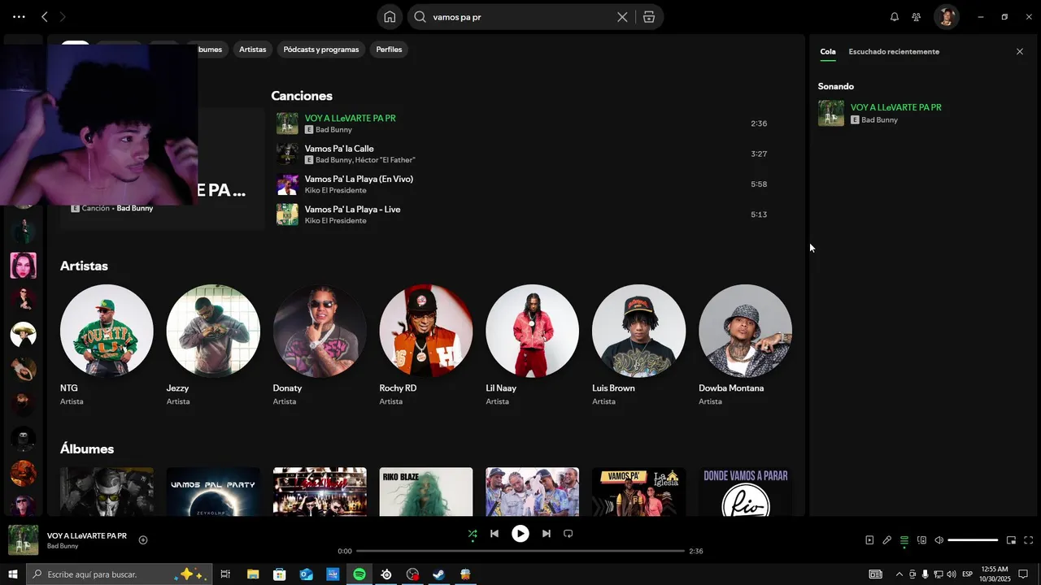Image resolution: width=1041 pixels, height=585 pixels.
Task: Open the Windows Start menu
Action: pyautogui.click(x=13, y=574)
